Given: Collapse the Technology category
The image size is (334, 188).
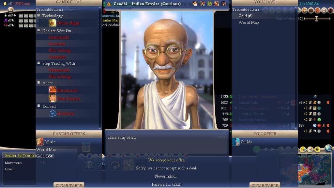Looking at the screenshot, I should pyautogui.click(x=39, y=15).
